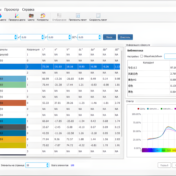176x176 pixels.
Task: Click the Первый pagination button
Action: (x=164, y=165)
